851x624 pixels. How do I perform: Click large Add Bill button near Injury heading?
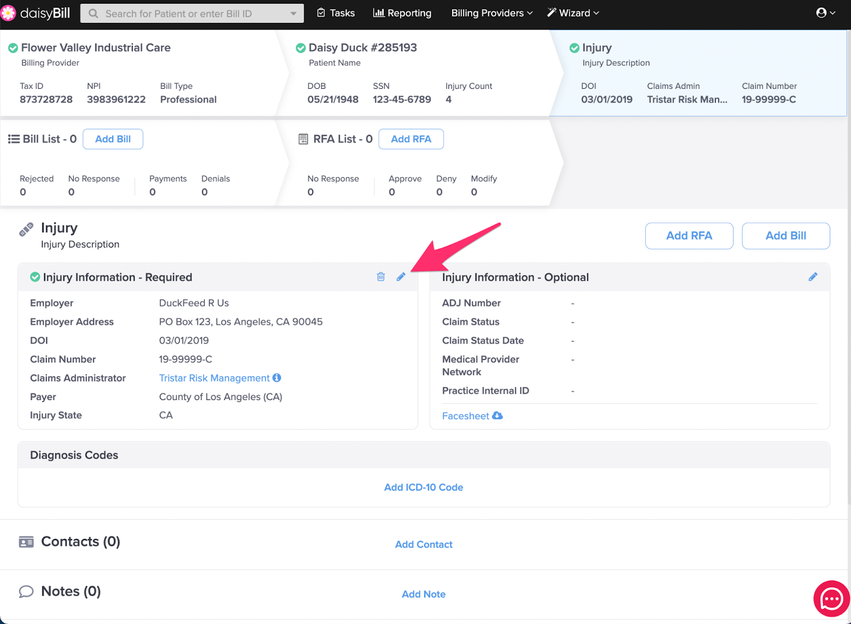click(786, 236)
